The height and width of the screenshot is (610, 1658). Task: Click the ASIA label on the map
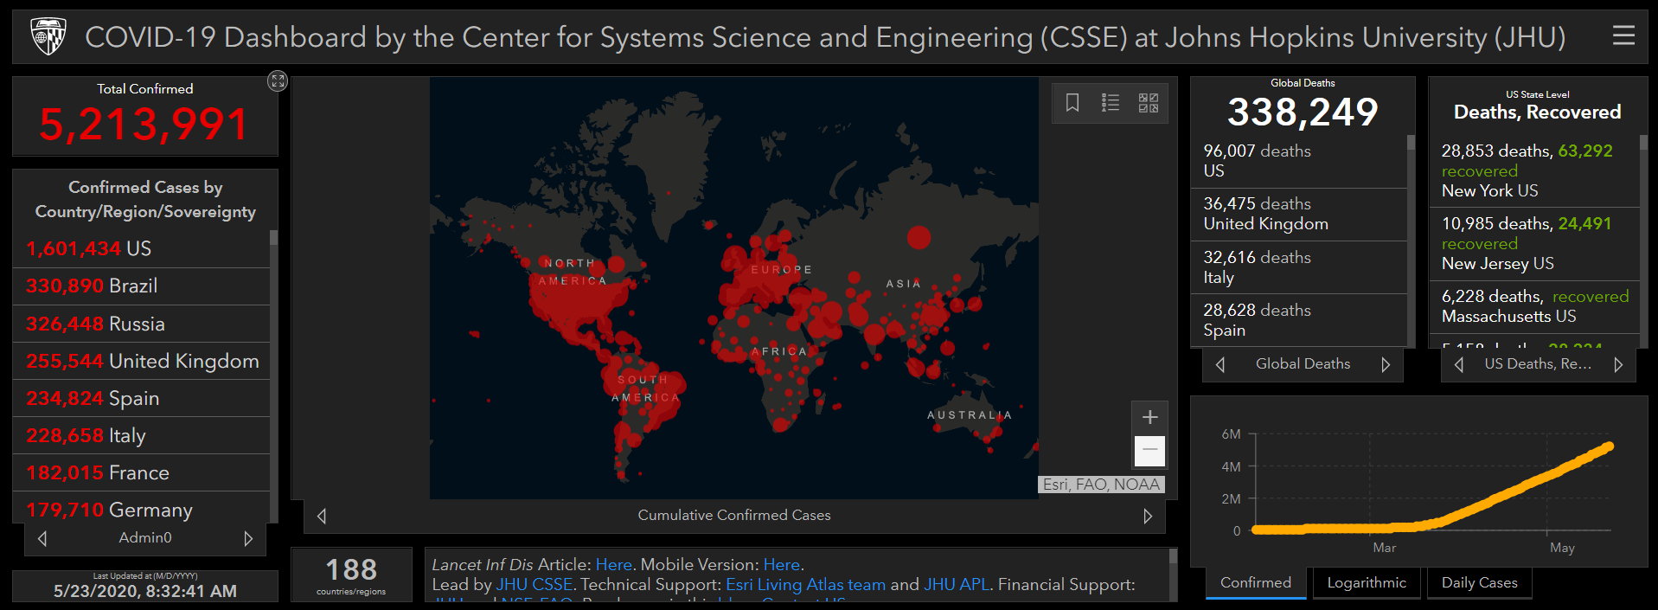point(903,284)
